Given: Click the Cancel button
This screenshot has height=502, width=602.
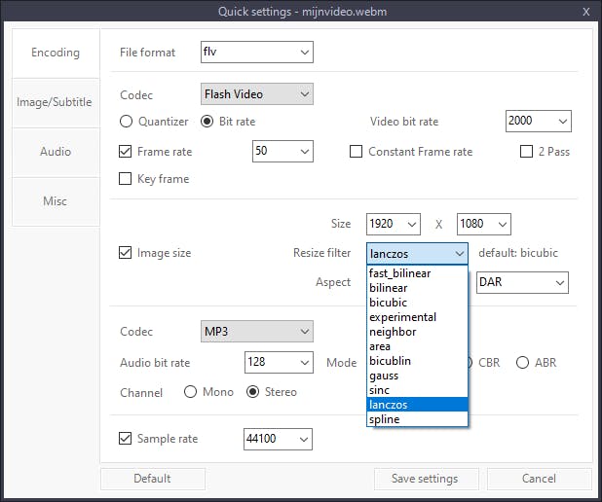Looking at the screenshot, I should 539,479.
